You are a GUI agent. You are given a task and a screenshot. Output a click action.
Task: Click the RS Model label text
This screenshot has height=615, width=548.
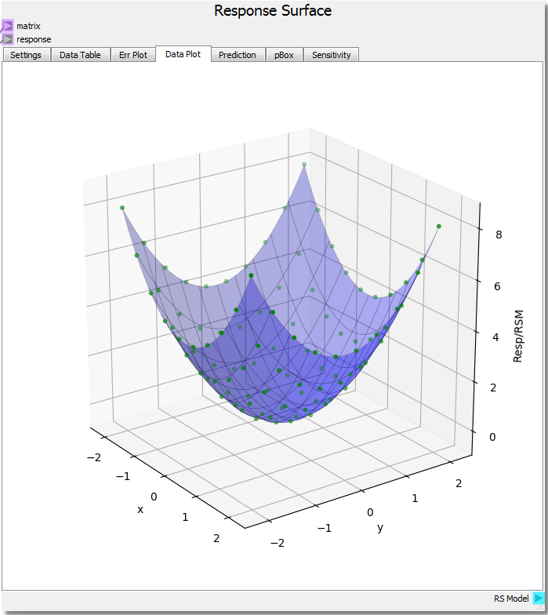[x=511, y=599]
